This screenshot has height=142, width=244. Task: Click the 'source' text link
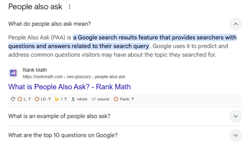(103, 99)
